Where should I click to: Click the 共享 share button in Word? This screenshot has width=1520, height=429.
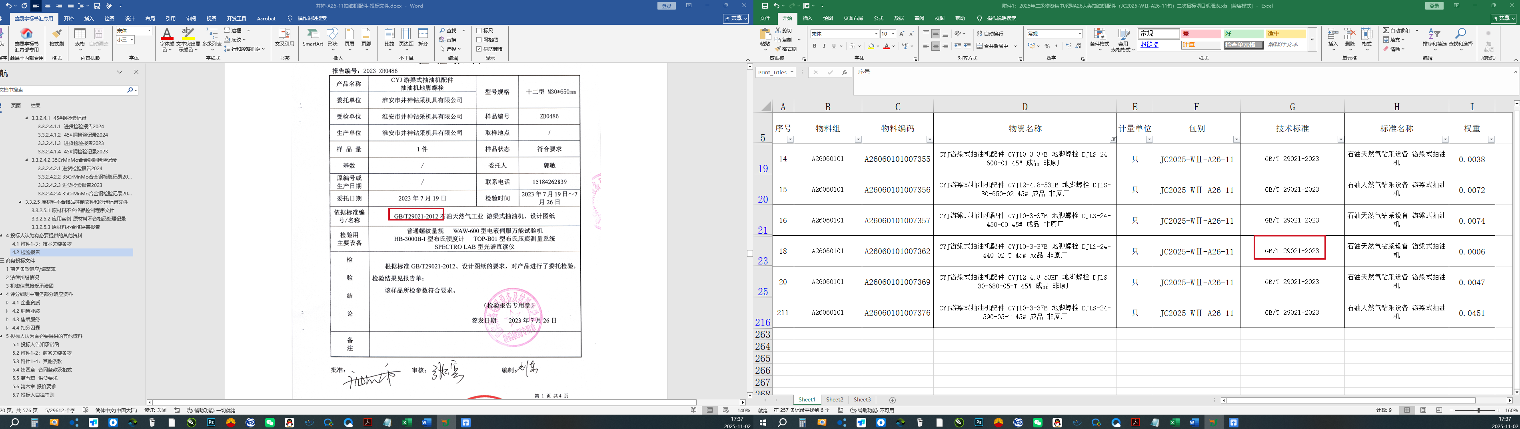[736, 18]
